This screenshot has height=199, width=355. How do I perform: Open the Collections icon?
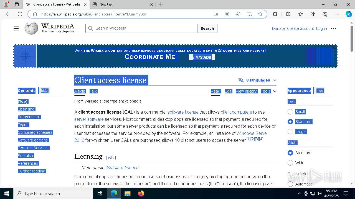(x=313, y=14)
